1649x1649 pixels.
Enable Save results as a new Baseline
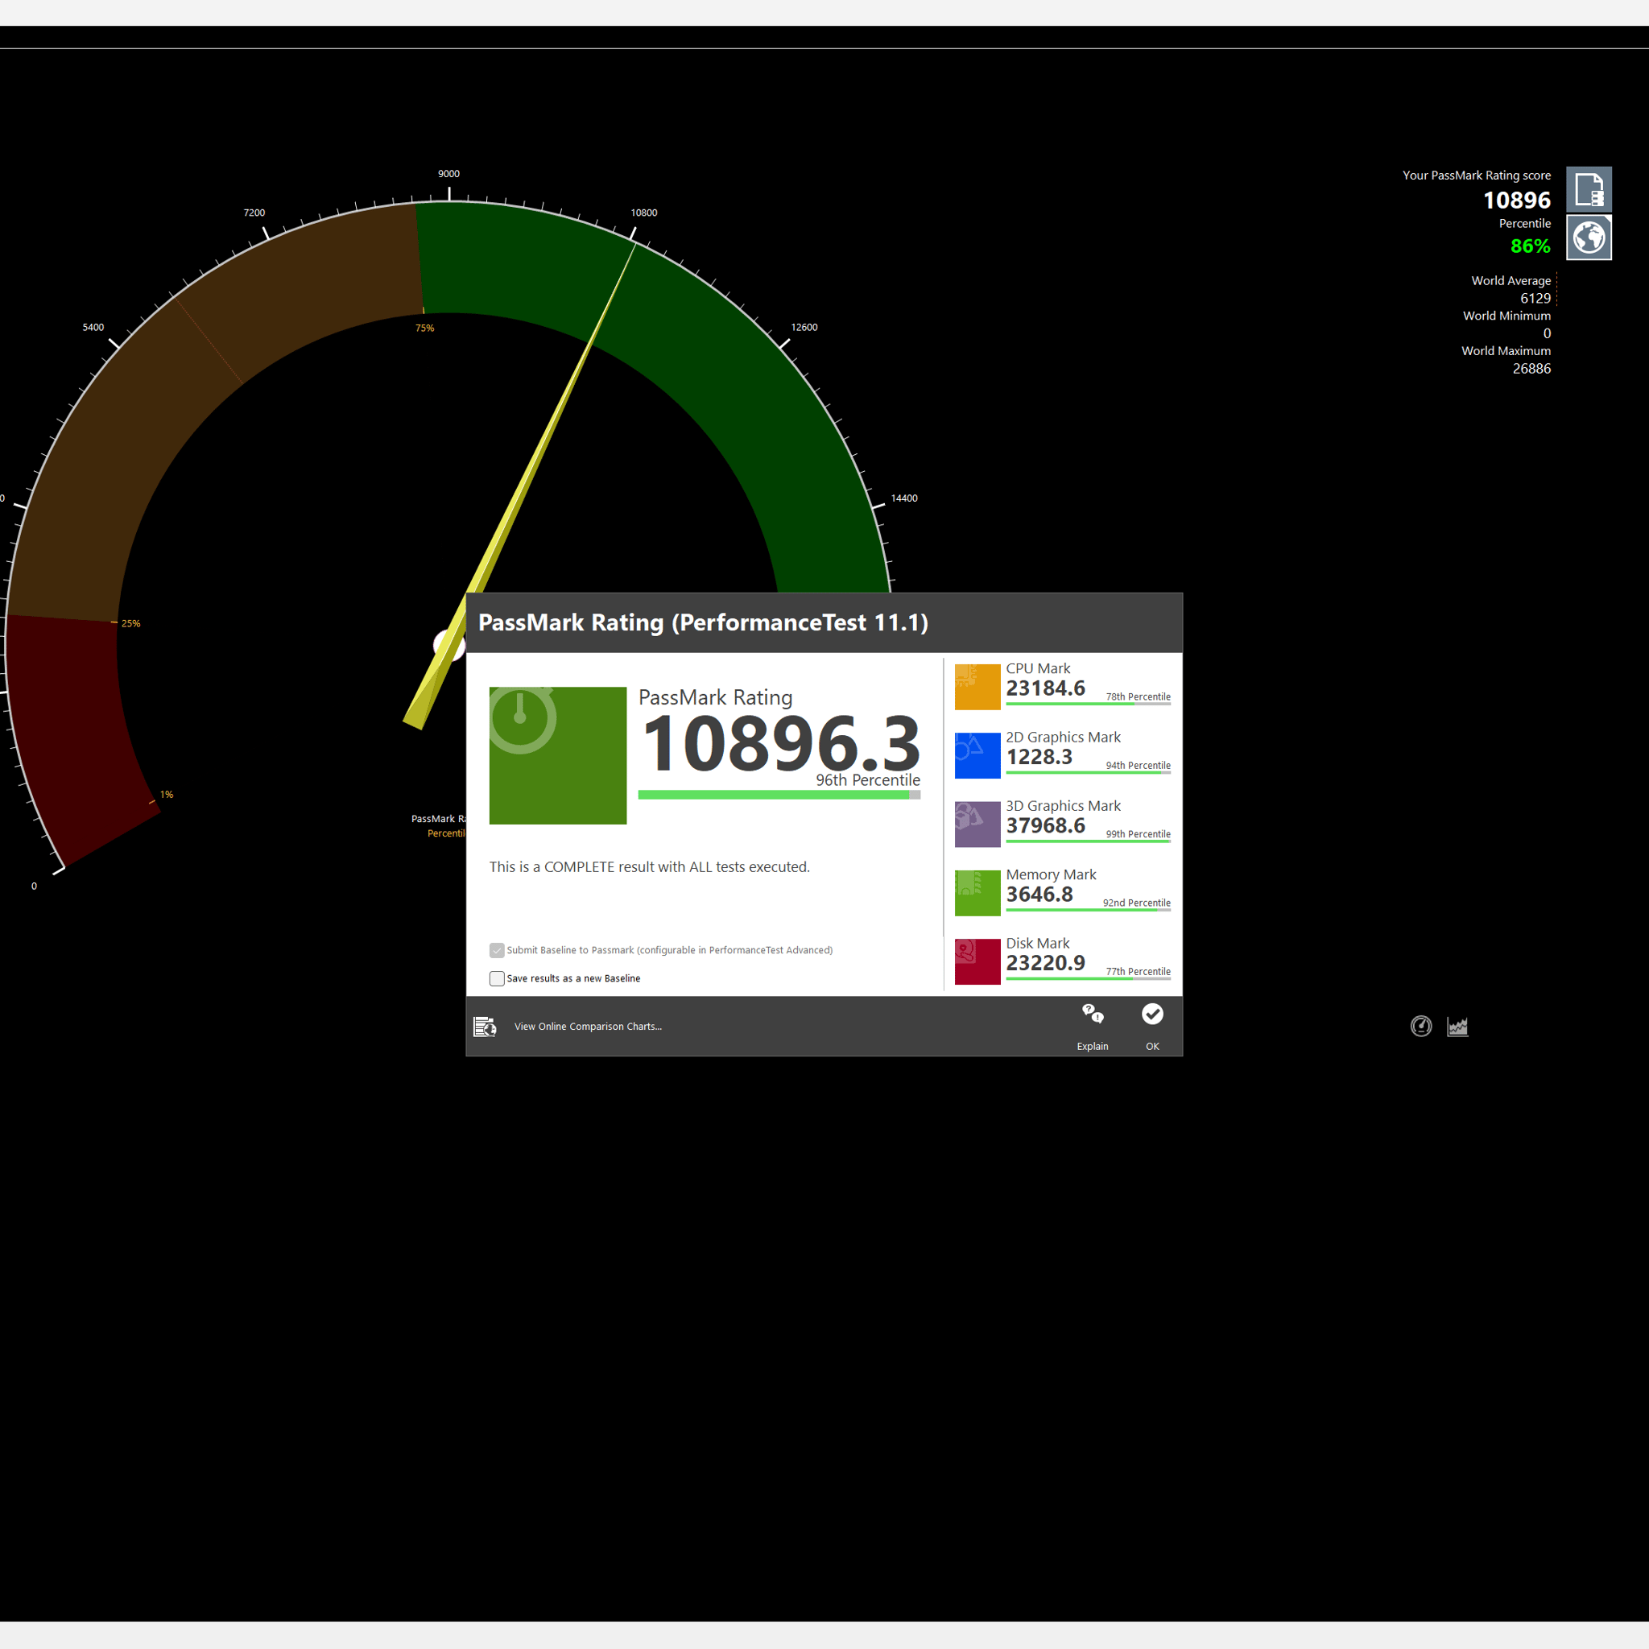click(x=497, y=978)
